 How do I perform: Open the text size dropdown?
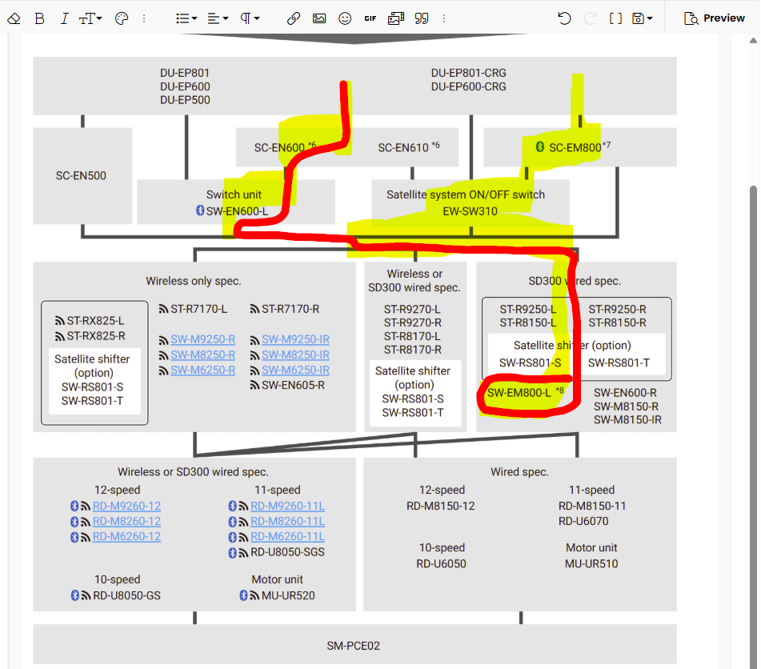pyautogui.click(x=90, y=18)
